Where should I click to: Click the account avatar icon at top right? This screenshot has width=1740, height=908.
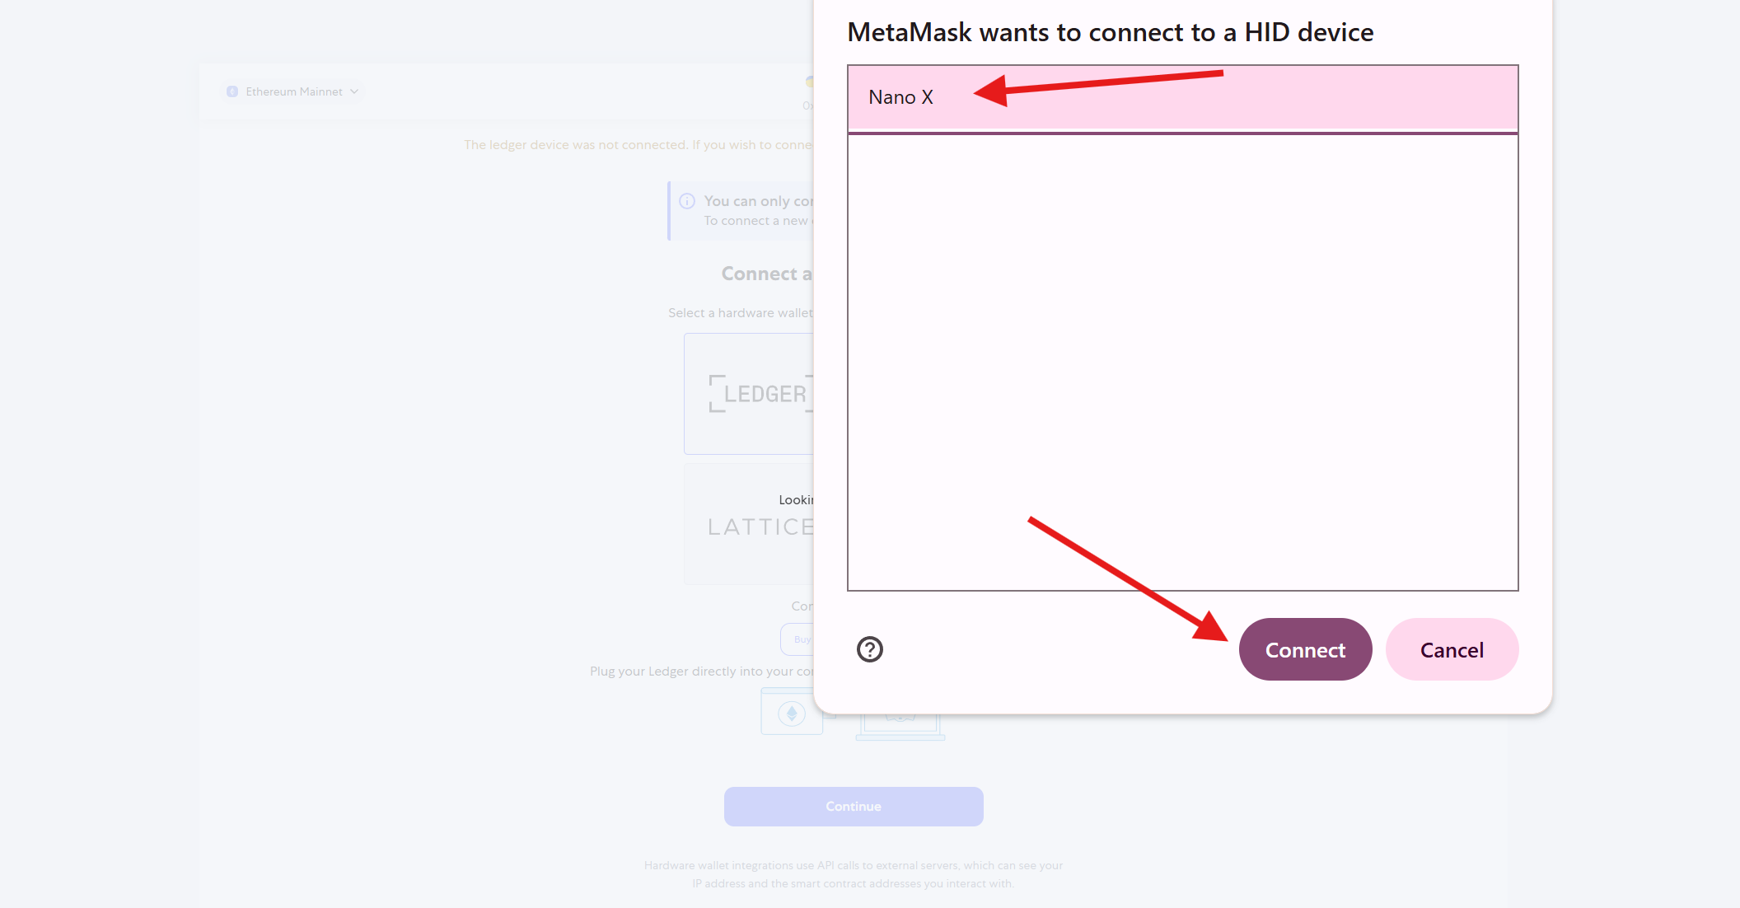tap(811, 82)
